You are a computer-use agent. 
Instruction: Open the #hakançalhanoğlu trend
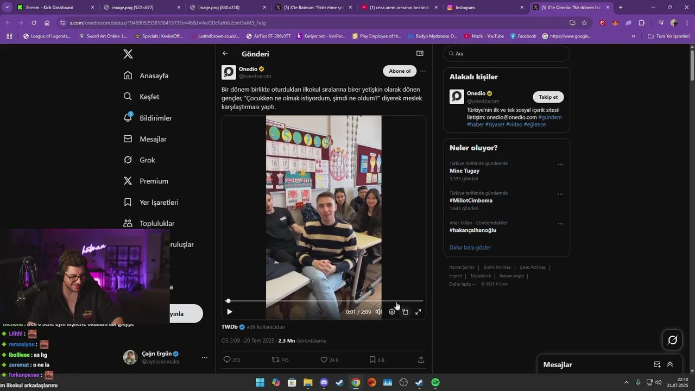[473, 230]
